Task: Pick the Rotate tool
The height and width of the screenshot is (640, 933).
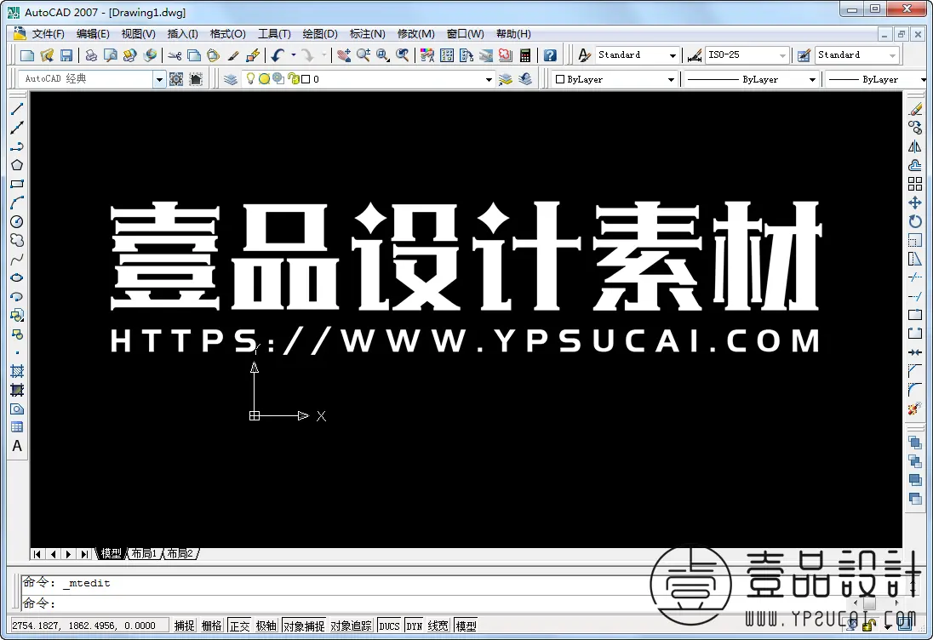Action: pos(915,221)
